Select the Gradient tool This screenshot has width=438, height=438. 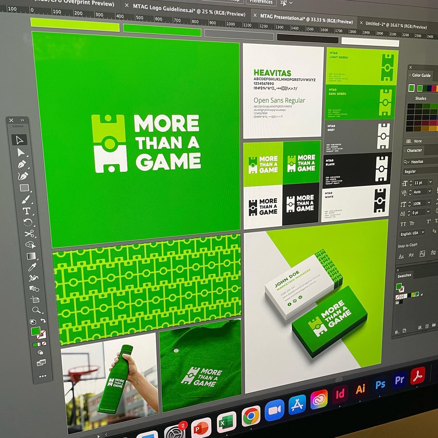(31, 256)
